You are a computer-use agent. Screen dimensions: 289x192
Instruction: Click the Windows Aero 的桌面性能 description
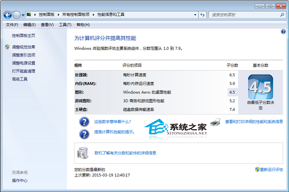coord(147,92)
